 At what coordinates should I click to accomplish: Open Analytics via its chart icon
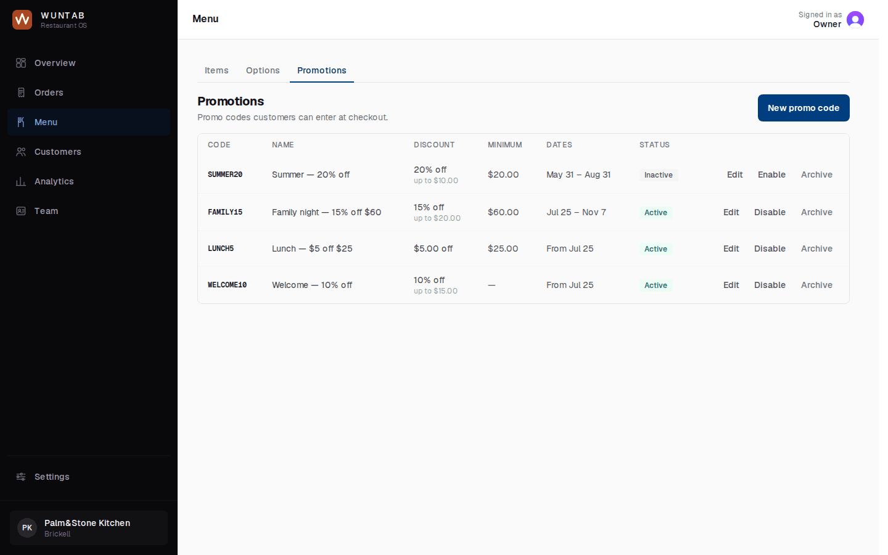click(x=21, y=181)
